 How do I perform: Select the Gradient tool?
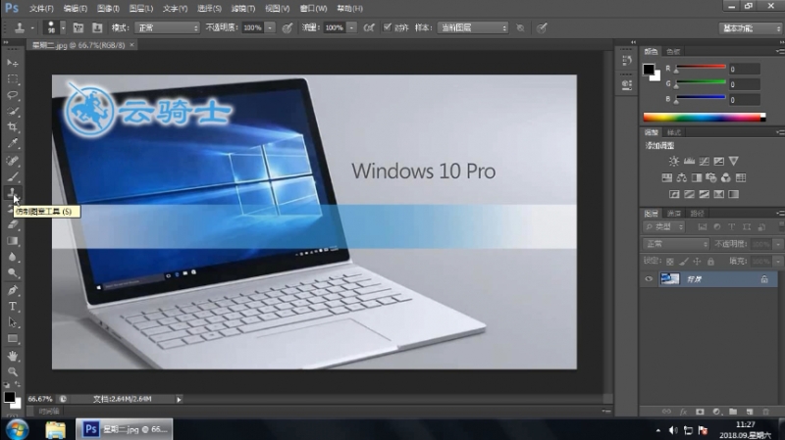(13, 241)
